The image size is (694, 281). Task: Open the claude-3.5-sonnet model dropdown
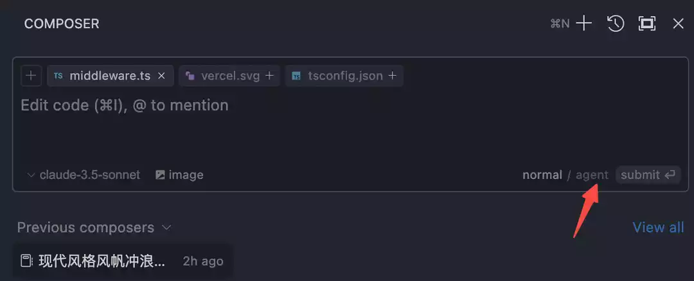point(84,175)
